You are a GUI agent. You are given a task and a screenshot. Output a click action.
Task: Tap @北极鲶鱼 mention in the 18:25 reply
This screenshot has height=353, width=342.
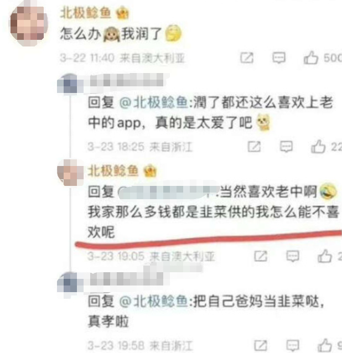153,103
